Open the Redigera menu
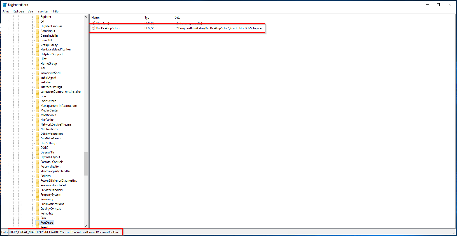 [x=18, y=11]
